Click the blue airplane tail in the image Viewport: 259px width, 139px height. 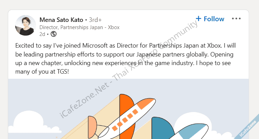[162, 127]
